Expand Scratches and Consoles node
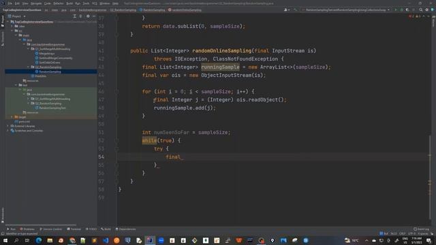Image resolution: width=436 pixels, height=245 pixels. pyautogui.click(x=8, y=131)
